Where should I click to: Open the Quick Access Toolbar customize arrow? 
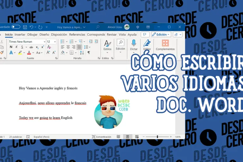(x=46, y=27)
